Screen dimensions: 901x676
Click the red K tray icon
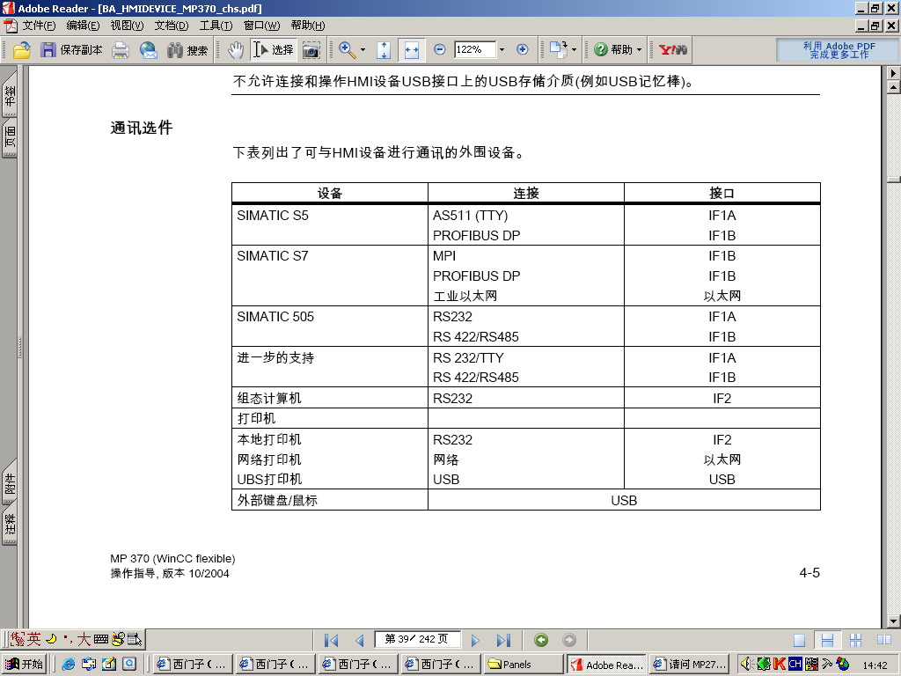coord(779,664)
